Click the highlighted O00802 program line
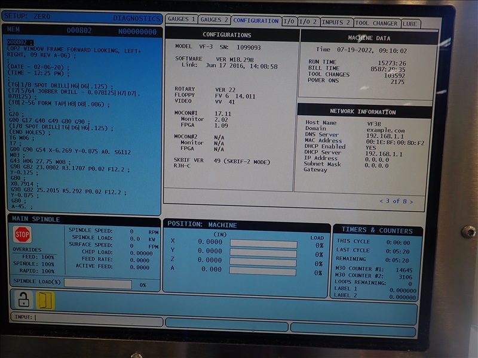 pos(20,42)
